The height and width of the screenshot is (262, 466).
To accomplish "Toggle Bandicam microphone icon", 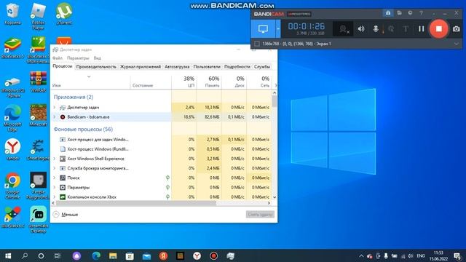I will 376,29.
